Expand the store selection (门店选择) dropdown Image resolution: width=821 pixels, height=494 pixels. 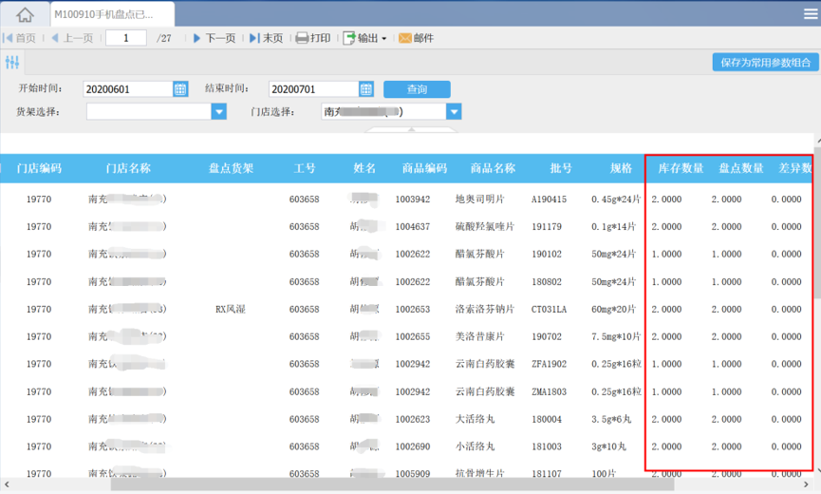[454, 112]
